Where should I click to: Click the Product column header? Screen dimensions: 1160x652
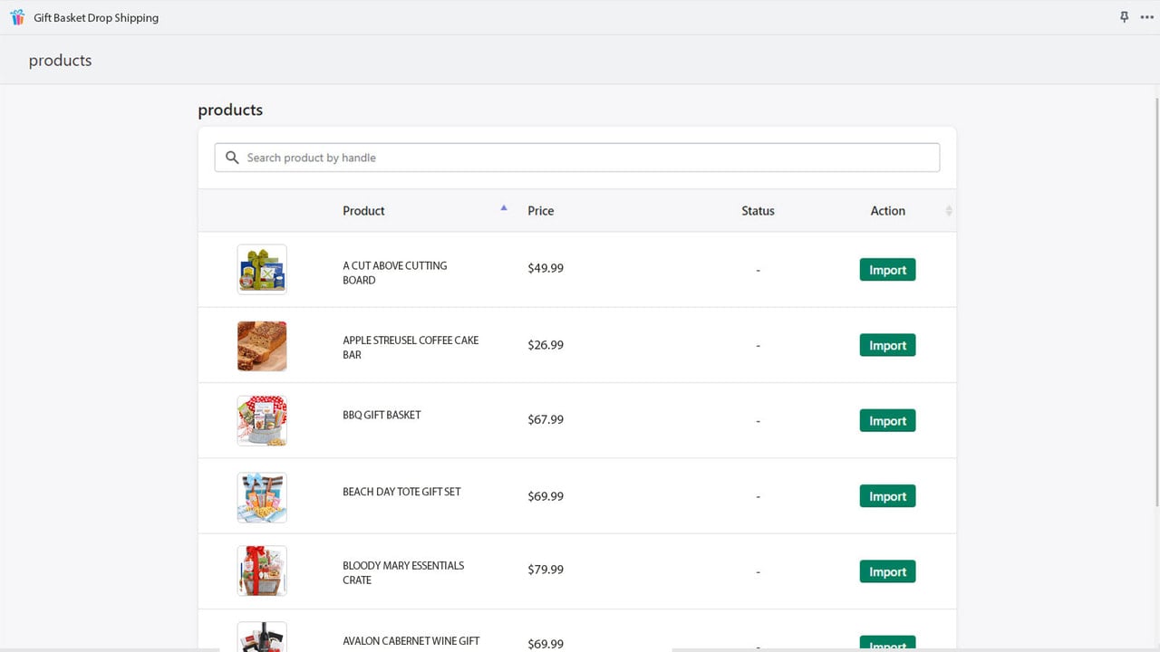click(x=363, y=211)
